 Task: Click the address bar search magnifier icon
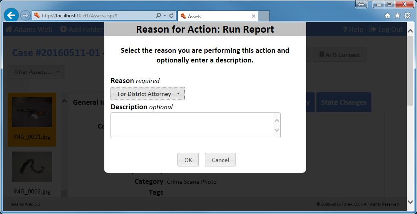pos(158,16)
